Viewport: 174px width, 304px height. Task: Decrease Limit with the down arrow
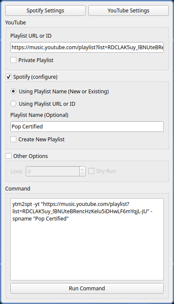click(x=82, y=174)
